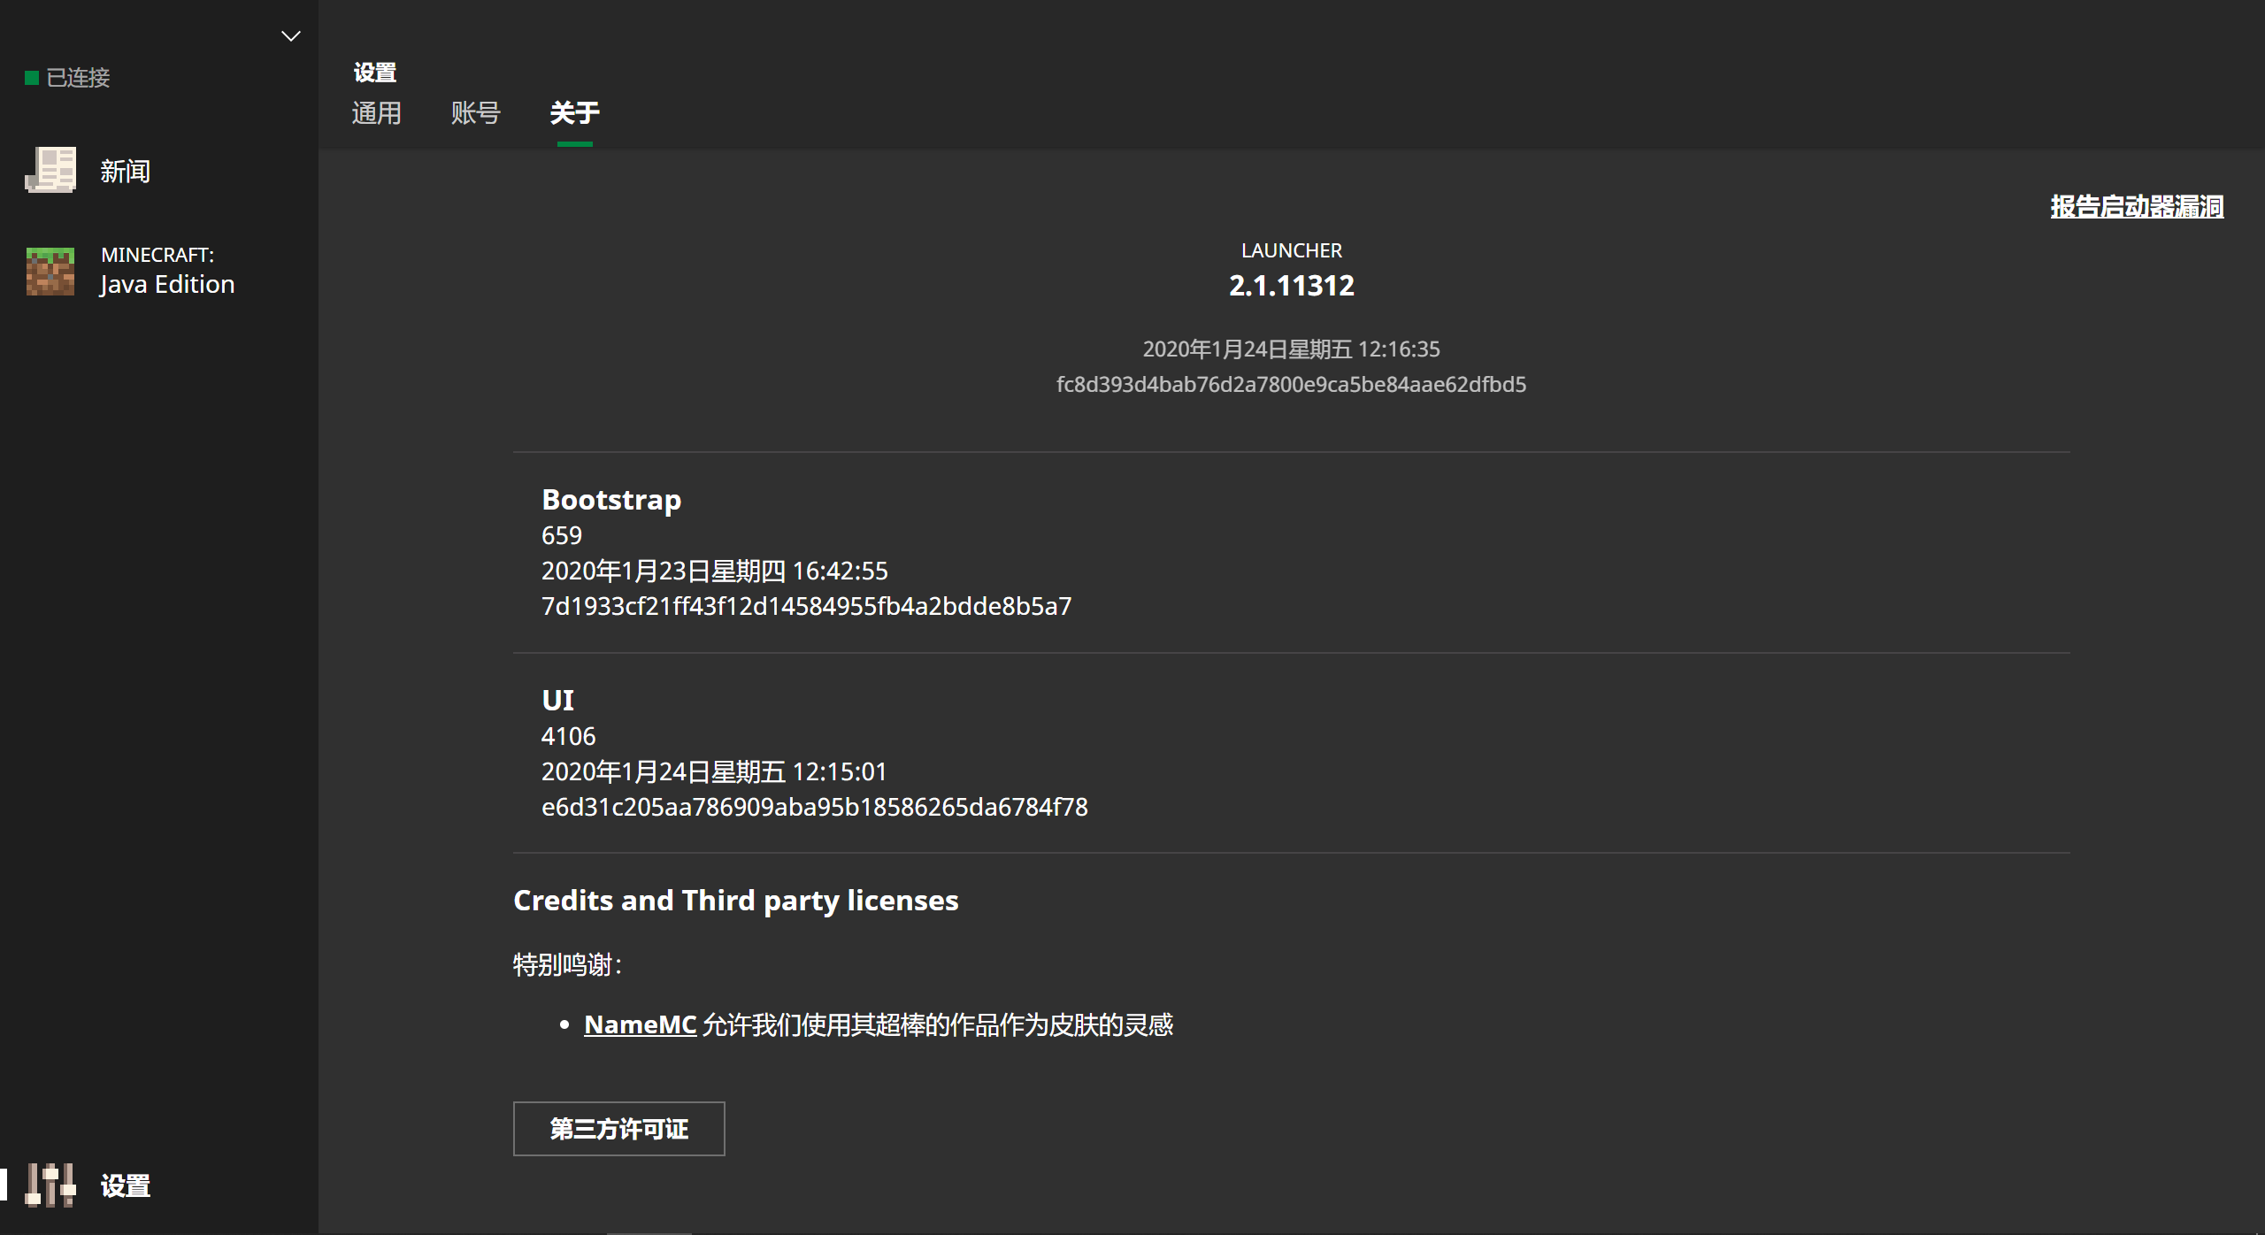
Task: Click launcher date 2020年1月24日星期五 12:16:35
Action: [x=1292, y=349]
